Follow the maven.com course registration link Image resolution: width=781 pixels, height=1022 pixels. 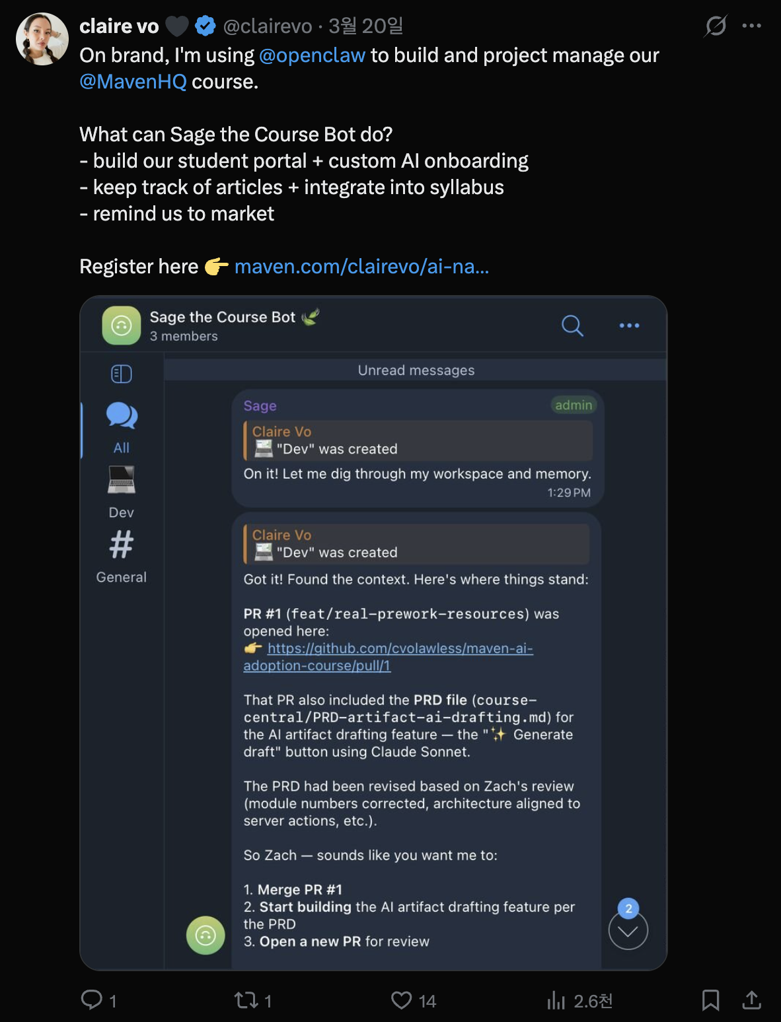pos(361,267)
